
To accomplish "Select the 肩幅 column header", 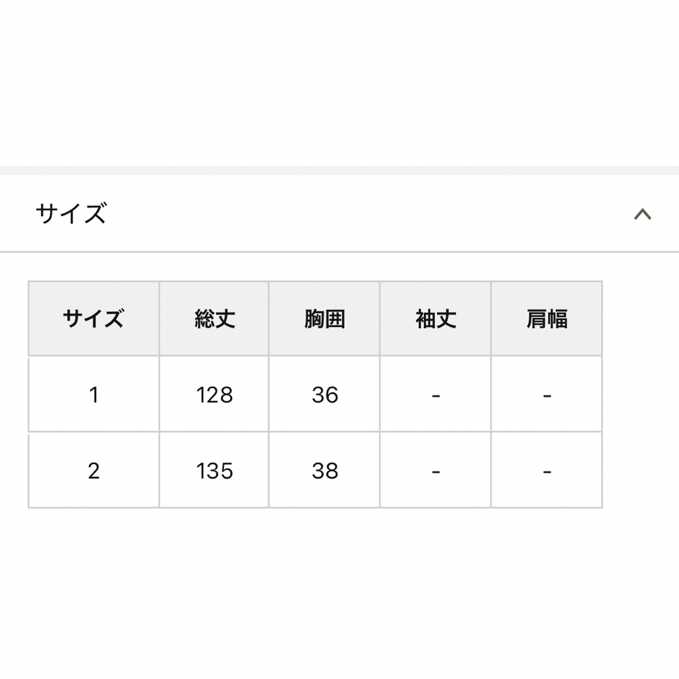I will pos(546,319).
